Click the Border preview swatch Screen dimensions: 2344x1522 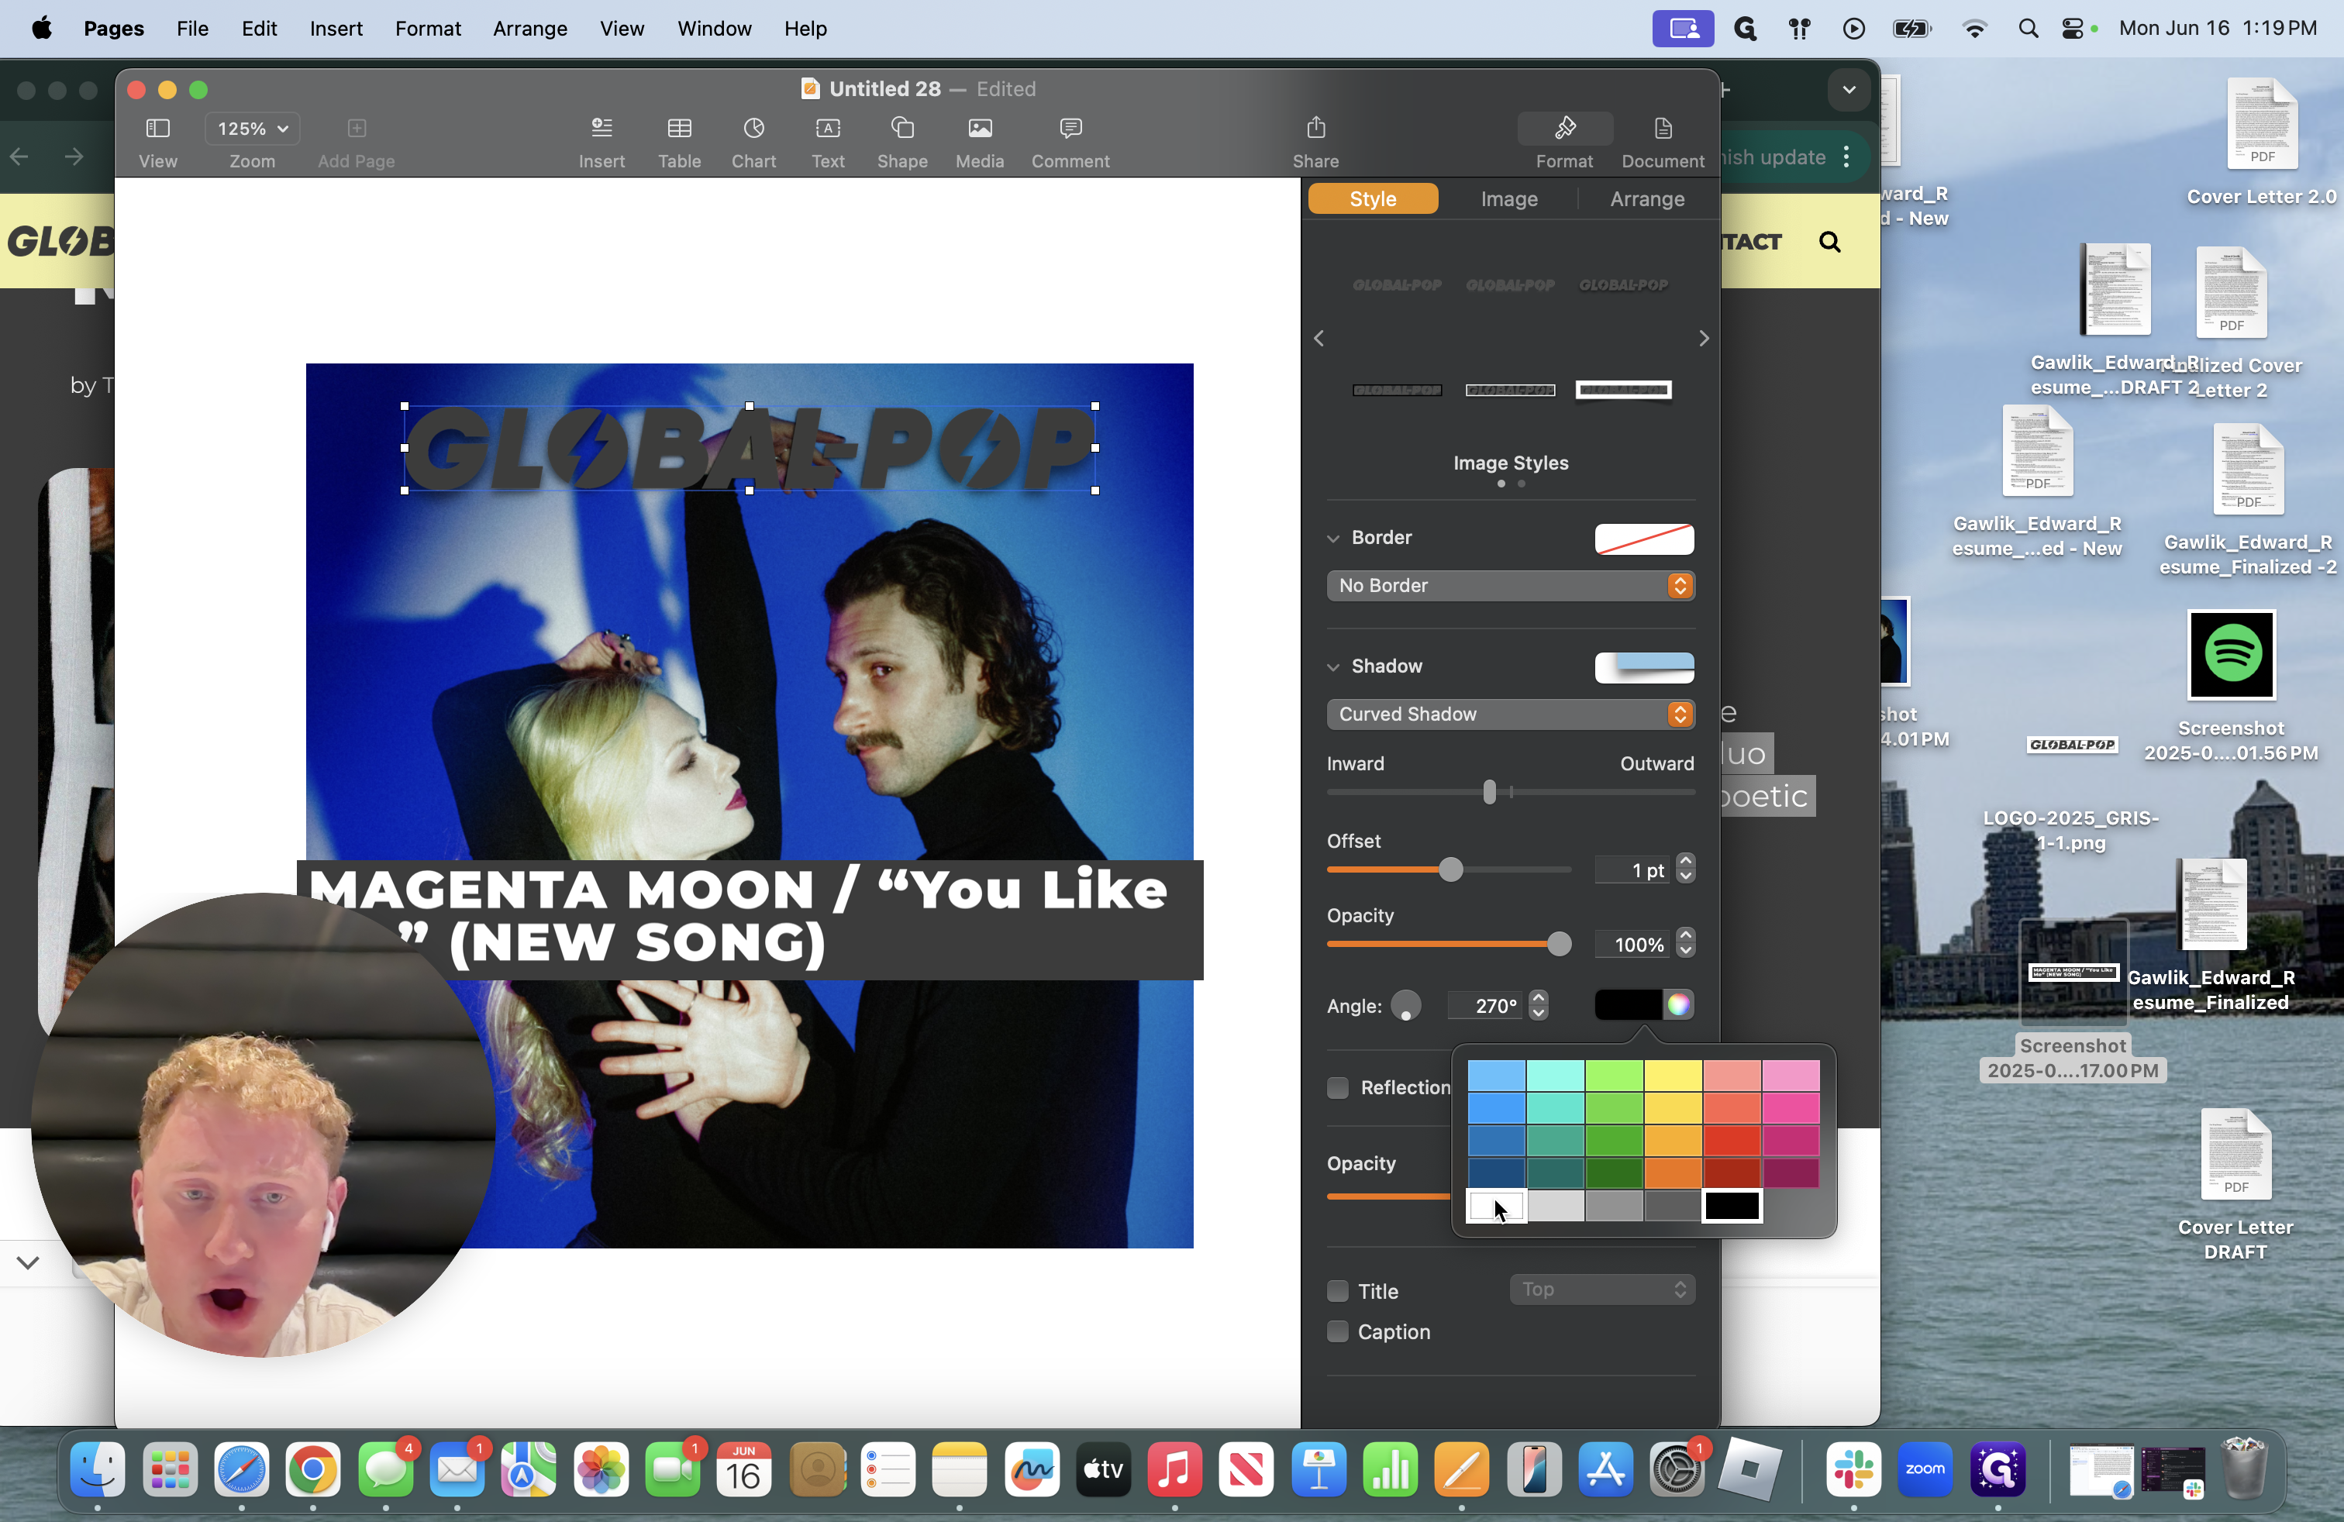pyautogui.click(x=1644, y=539)
